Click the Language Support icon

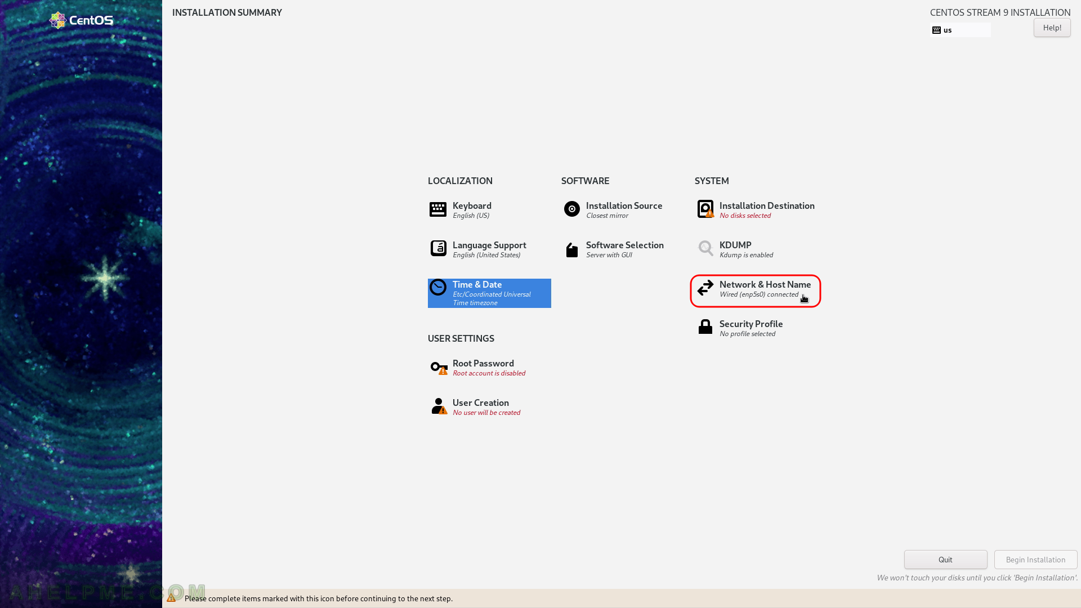pyautogui.click(x=438, y=248)
